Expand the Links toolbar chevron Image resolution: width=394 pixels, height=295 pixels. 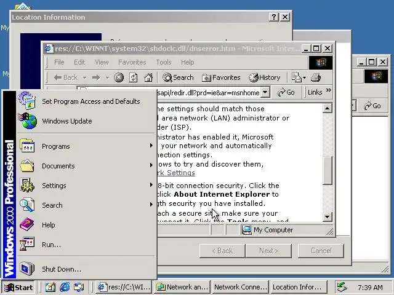tap(328, 90)
